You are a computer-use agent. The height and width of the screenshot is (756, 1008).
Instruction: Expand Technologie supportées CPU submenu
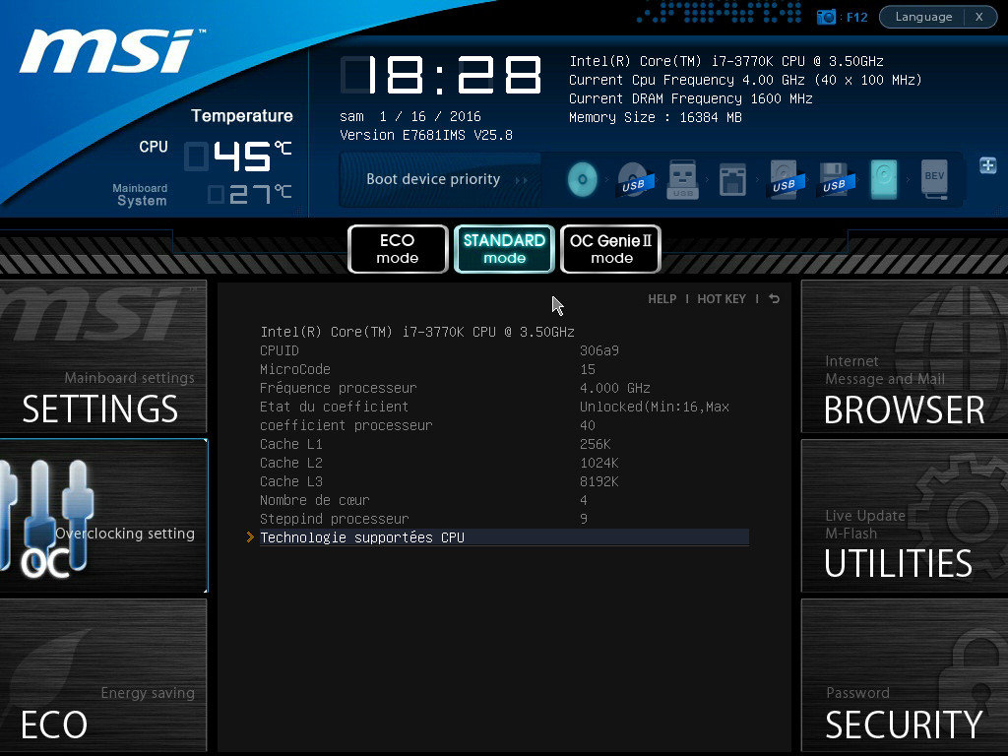click(x=504, y=537)
